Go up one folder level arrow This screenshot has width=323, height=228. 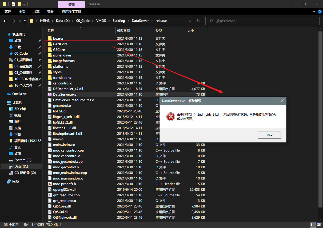click(25, 21)
